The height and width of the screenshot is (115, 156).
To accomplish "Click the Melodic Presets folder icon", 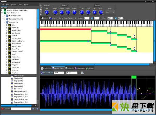I will click(7, 16).
